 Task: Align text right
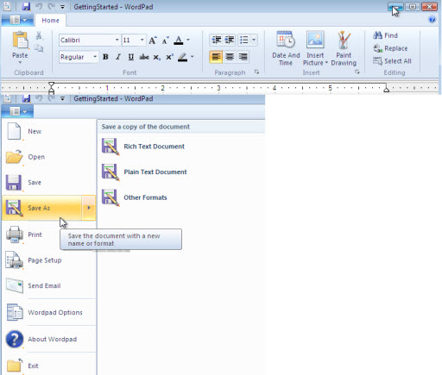[x=243, y=57]
